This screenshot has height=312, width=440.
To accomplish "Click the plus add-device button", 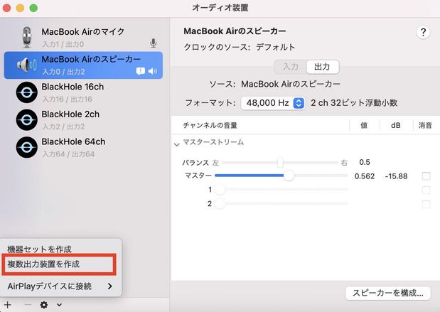I will coord(8,305).
